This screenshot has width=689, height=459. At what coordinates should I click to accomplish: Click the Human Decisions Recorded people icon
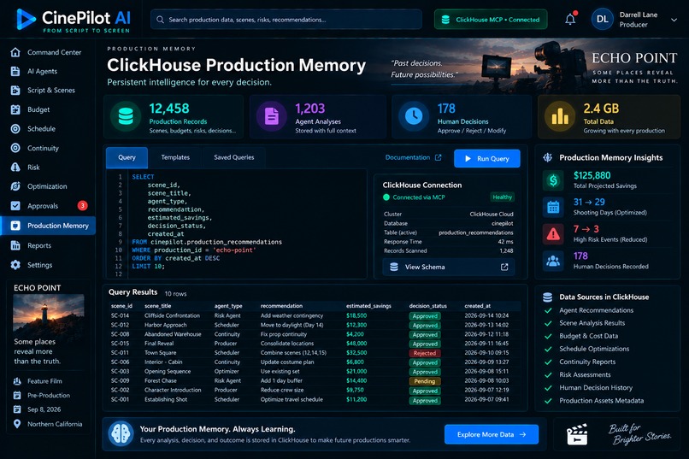553,261
